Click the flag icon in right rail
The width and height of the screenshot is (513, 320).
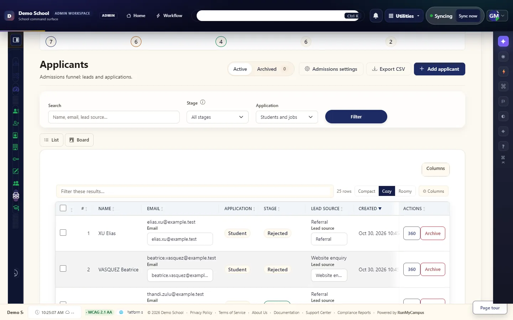(x=503, y=101)
